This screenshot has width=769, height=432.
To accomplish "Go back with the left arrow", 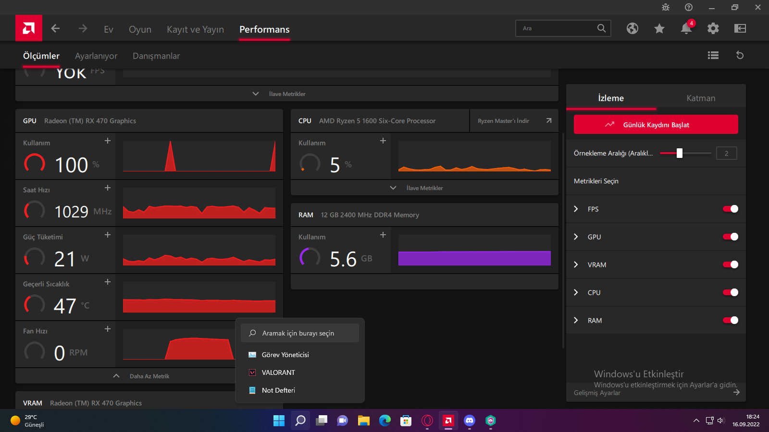I will coord(56,29).
